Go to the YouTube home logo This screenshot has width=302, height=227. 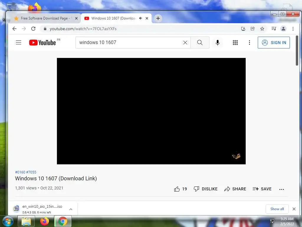42,43
